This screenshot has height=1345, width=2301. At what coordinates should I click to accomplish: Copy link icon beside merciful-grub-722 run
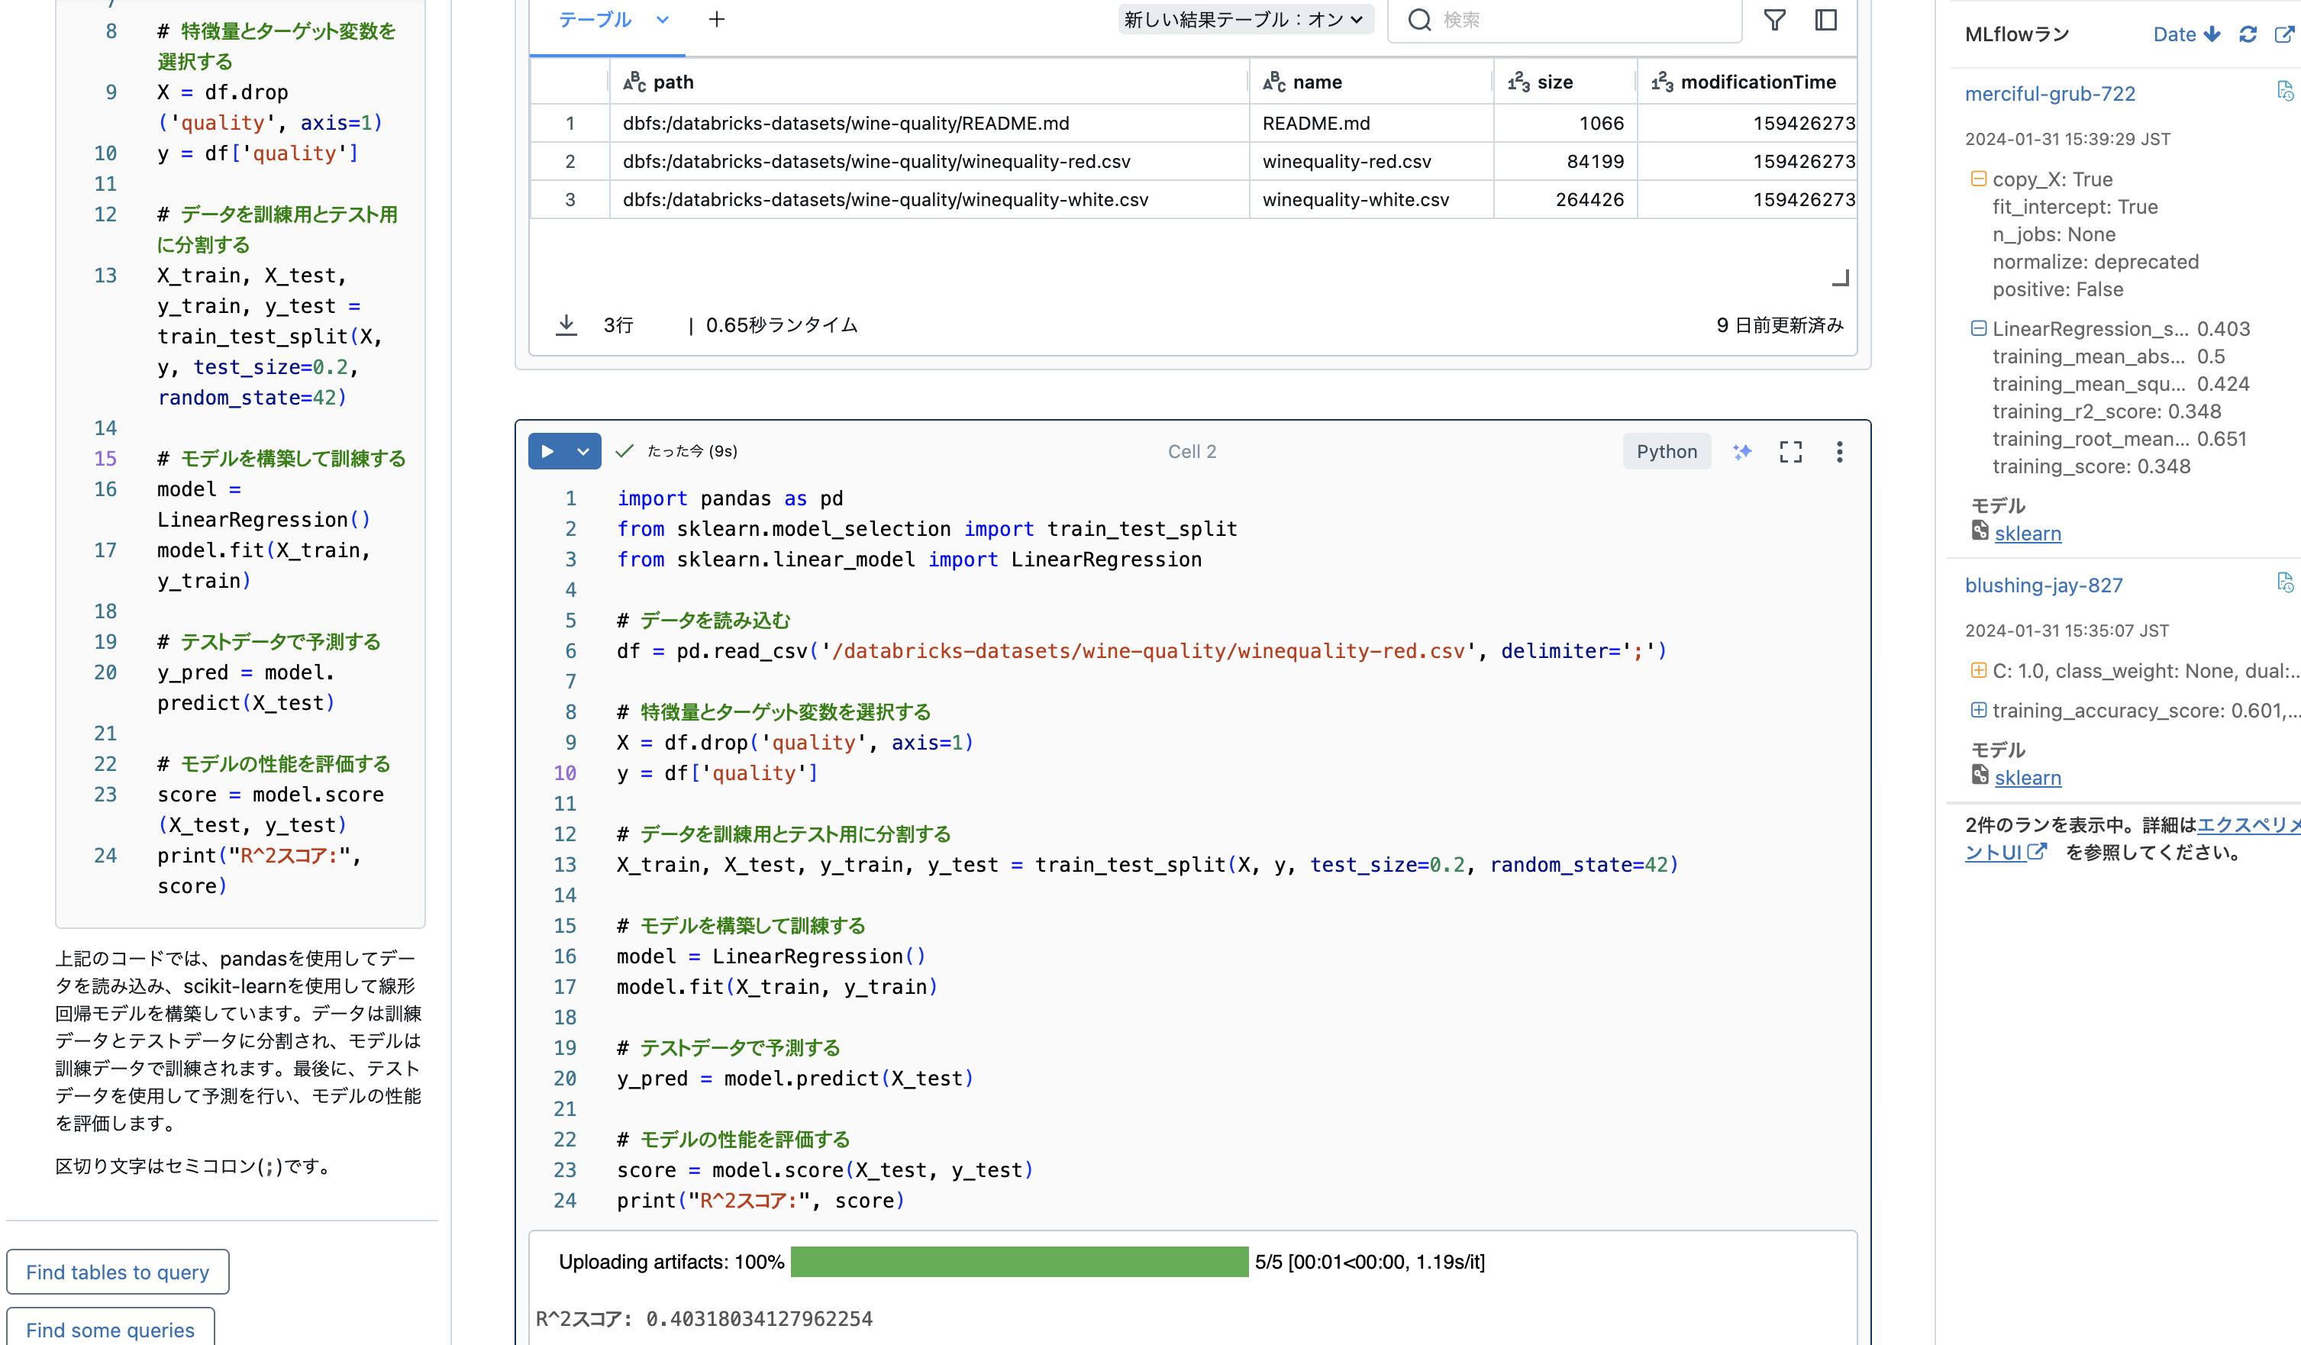click(2286, 90)
